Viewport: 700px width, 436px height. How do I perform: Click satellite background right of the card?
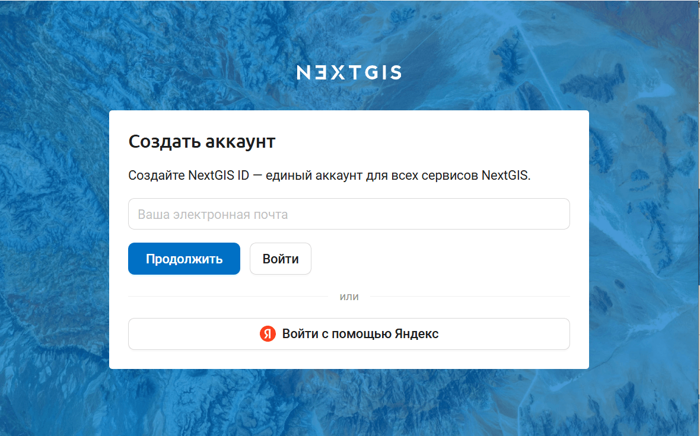(x=643, y=241)
